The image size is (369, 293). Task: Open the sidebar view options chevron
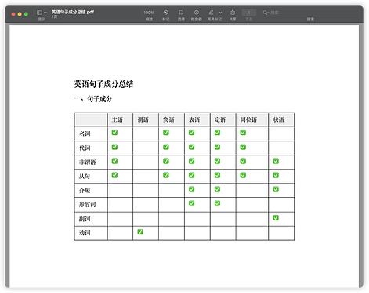[45, 13]
